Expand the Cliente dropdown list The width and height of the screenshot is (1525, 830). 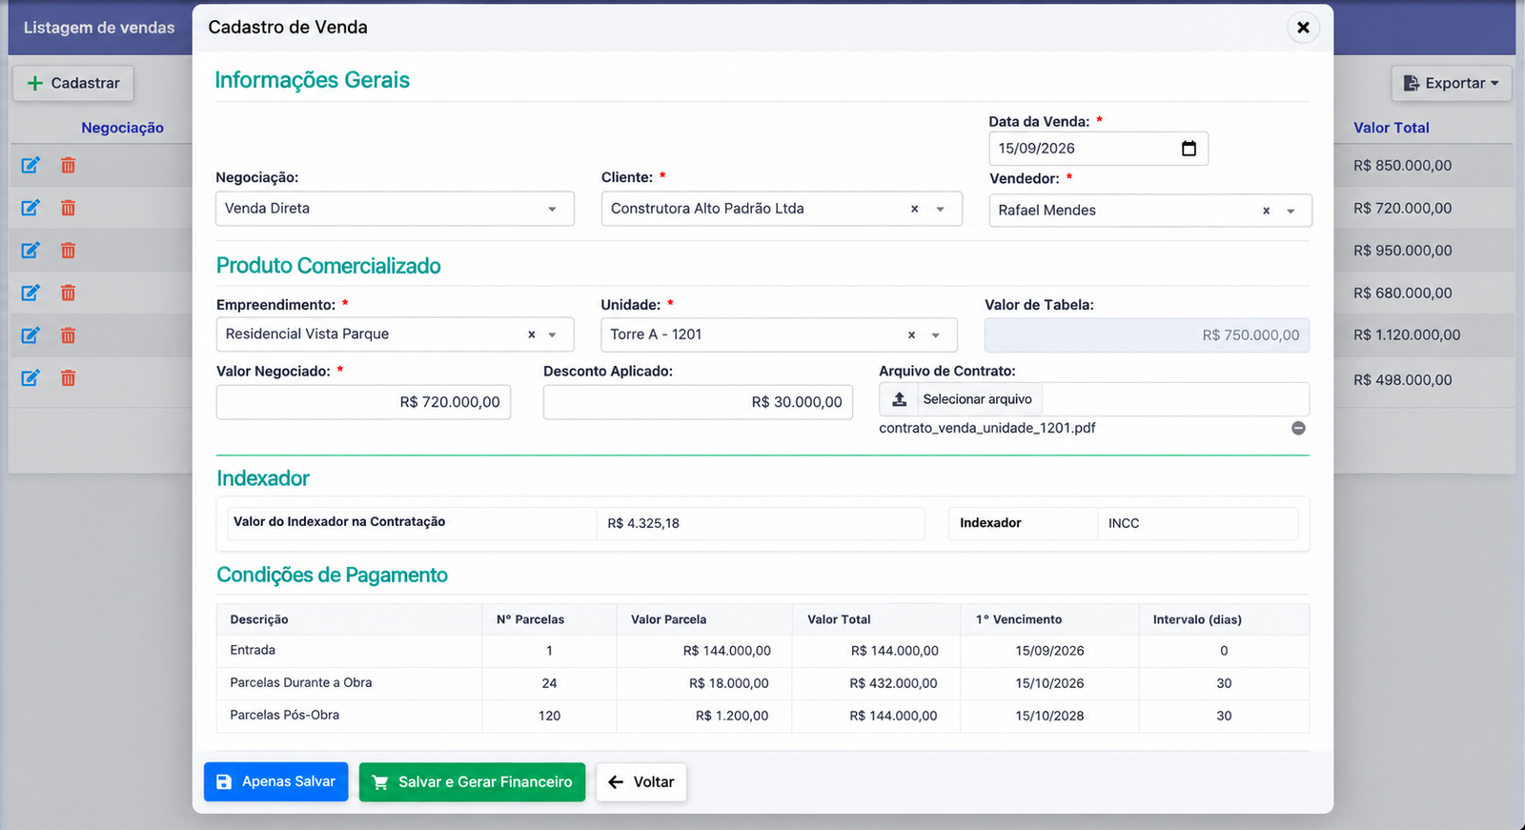tap(941, 210)
